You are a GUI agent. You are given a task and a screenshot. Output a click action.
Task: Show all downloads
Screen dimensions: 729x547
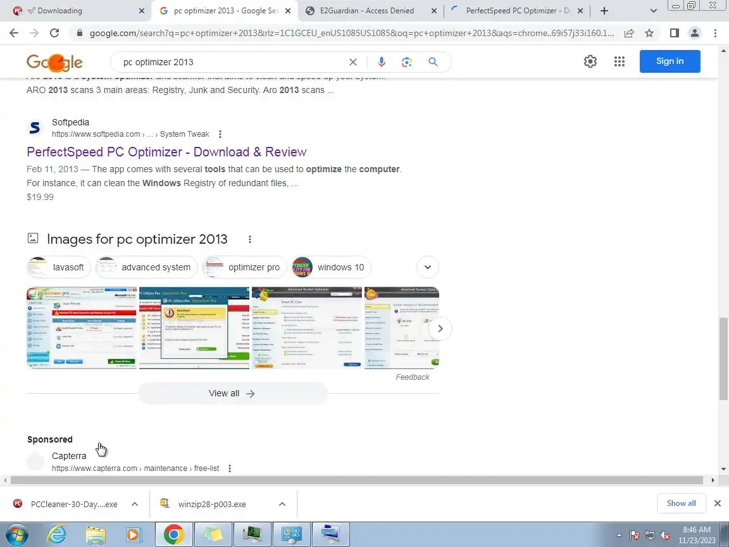681,503
